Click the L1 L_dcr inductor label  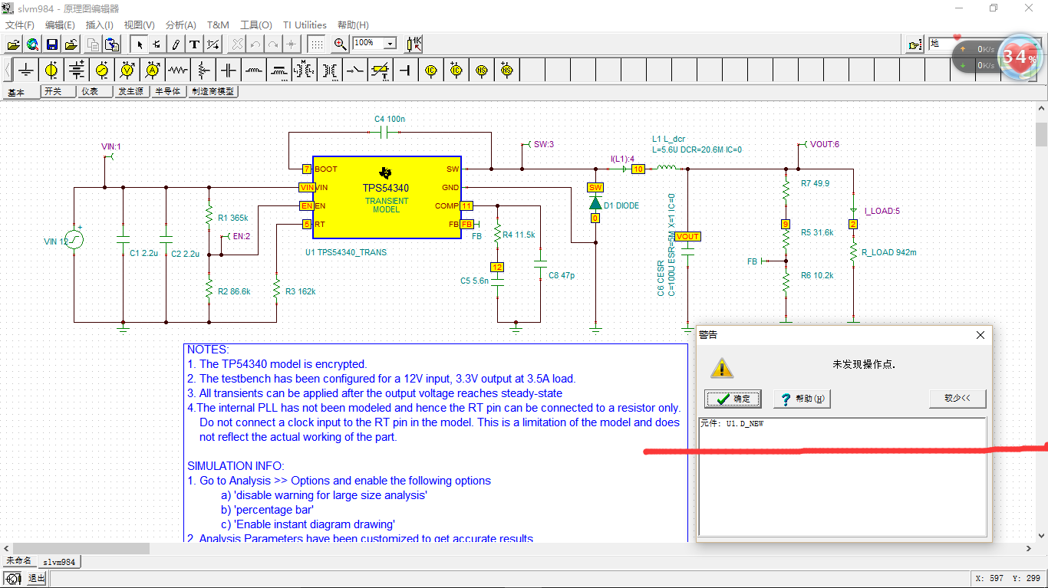(x=667, y=140)
